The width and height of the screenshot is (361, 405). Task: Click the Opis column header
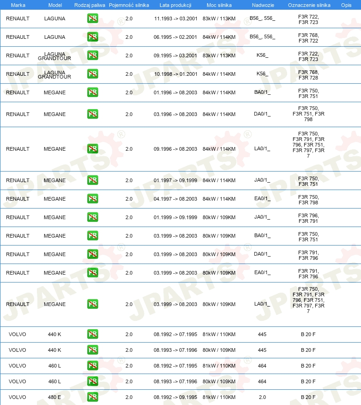346,5
